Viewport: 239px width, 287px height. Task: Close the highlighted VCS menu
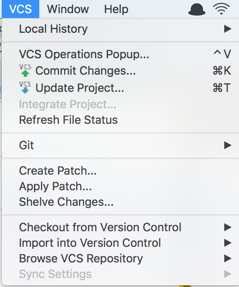tap(20, 9)
